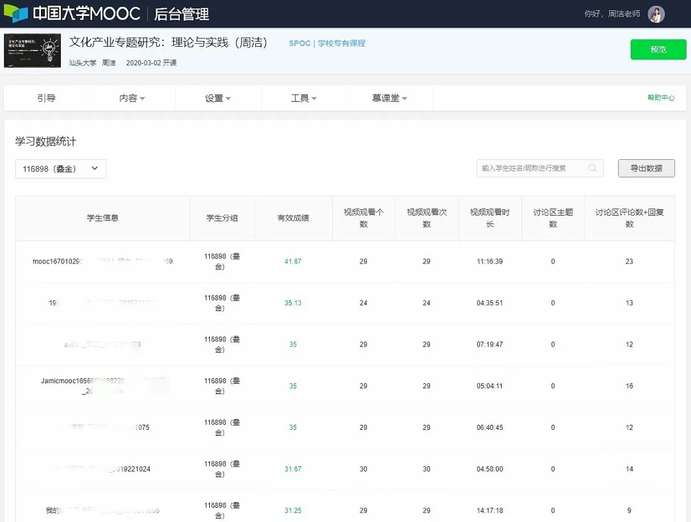
Task: Click the search magnifier icon
Action: 593,168
